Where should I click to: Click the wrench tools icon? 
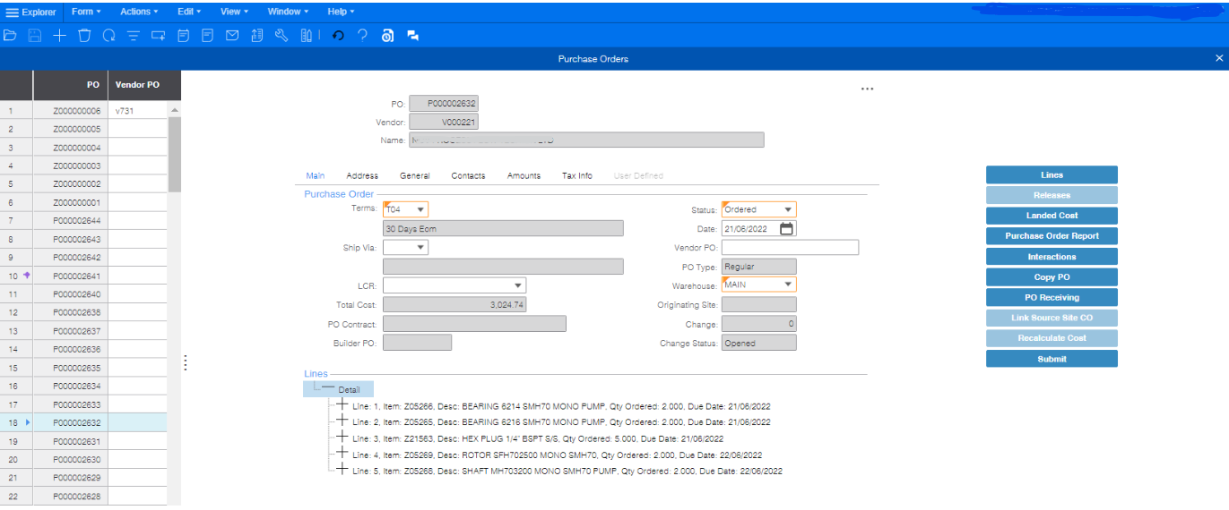click(281, 36)
